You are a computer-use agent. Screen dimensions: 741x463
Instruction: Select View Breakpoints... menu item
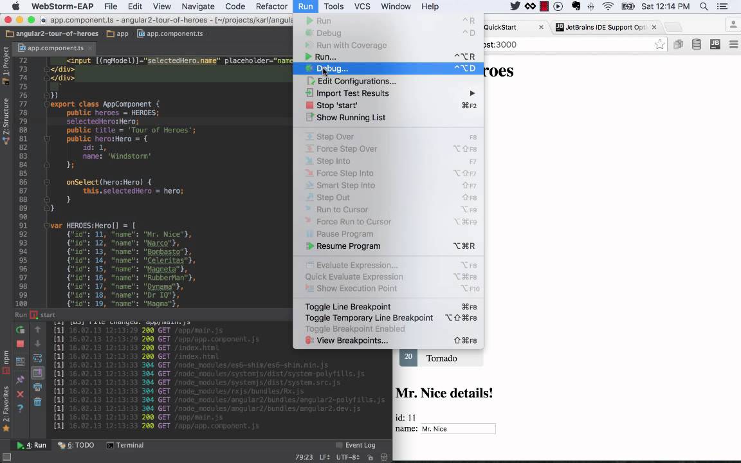[x=389, y=340]
